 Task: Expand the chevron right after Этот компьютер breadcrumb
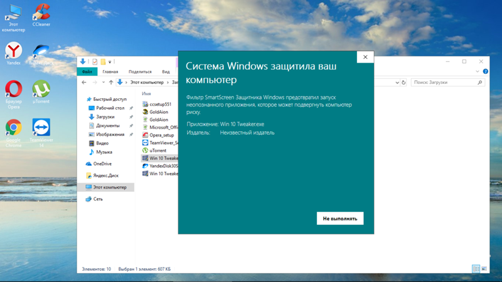point(168,82)
